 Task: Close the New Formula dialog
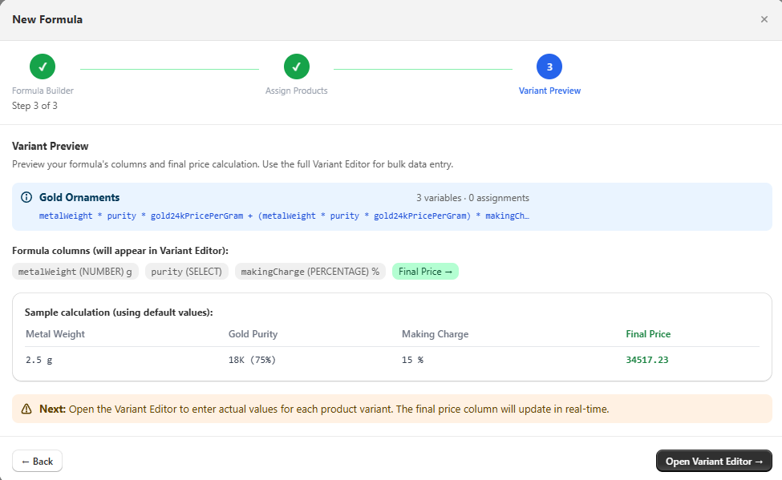(x=764, y=19)
